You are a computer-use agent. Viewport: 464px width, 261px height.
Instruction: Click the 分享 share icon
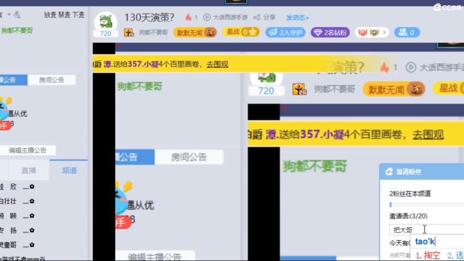click(x=257, y=17)
